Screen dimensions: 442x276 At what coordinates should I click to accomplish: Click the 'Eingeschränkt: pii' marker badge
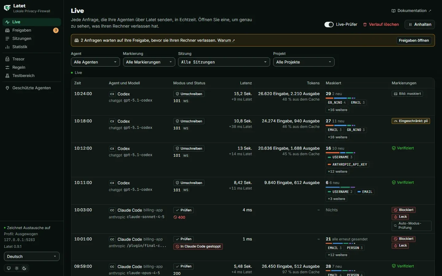pos(411,121)
